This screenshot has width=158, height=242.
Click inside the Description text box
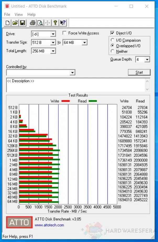coord(76,85)
